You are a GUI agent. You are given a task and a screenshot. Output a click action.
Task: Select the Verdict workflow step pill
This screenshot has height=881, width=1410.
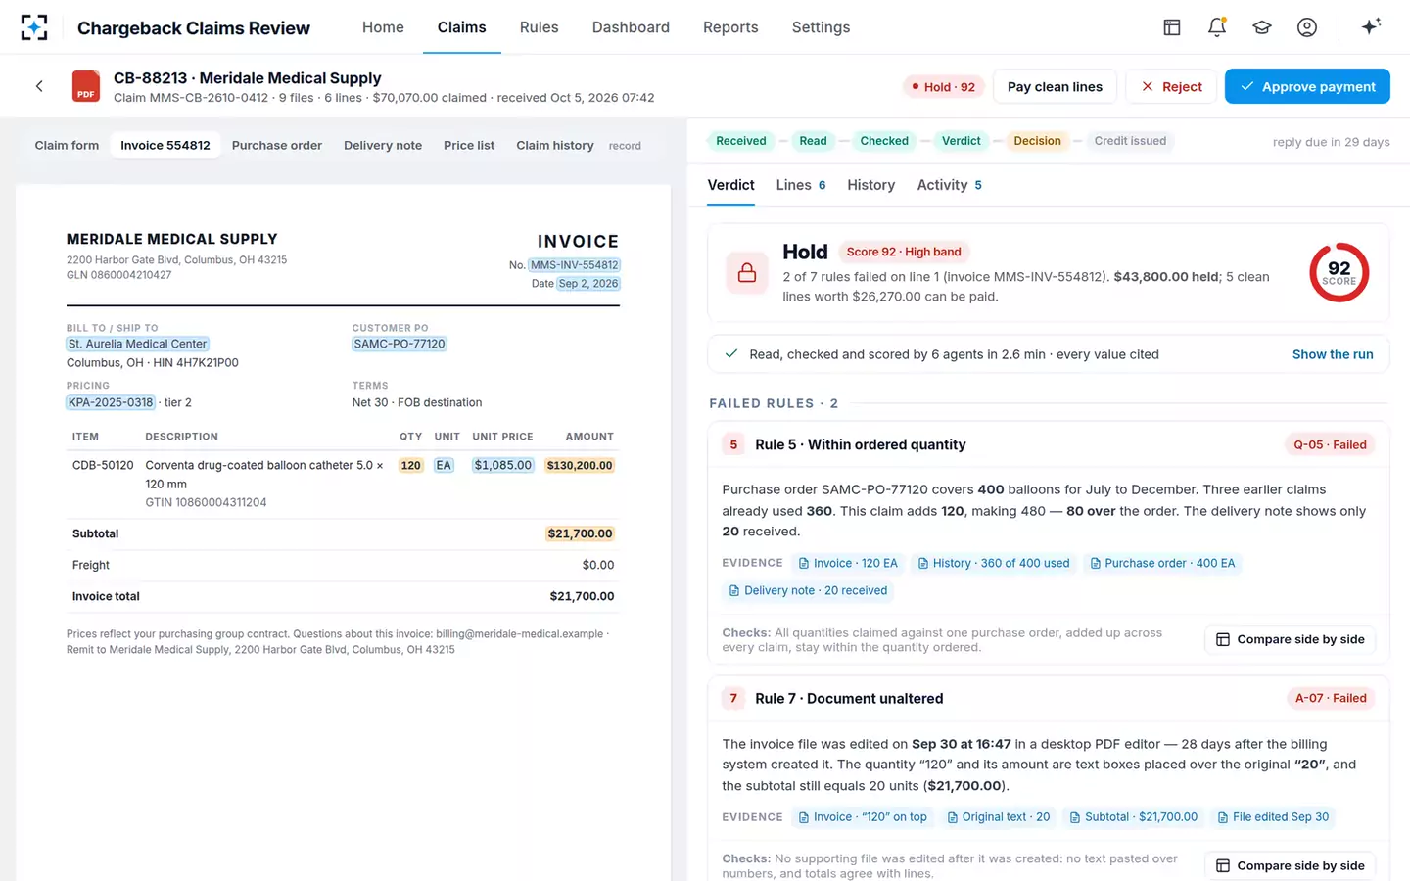(x=961, y=141)
